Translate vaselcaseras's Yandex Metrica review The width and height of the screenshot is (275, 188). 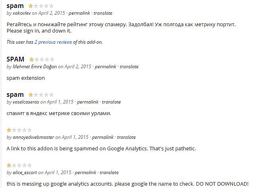point(111,102)
